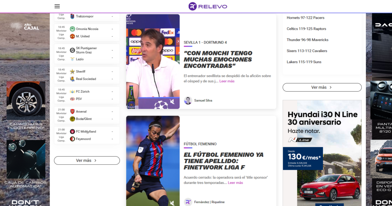Click FC Midtjylland team crest
Screen dimensions: 392x206
tap(72, 131)
